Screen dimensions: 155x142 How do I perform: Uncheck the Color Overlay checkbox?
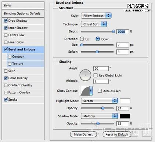point(6,78)
